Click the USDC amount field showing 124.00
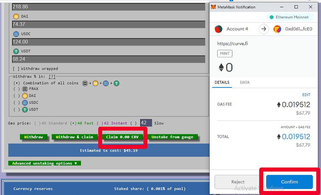The height and width of the screenshot is (195, 321). coord(108,42)
